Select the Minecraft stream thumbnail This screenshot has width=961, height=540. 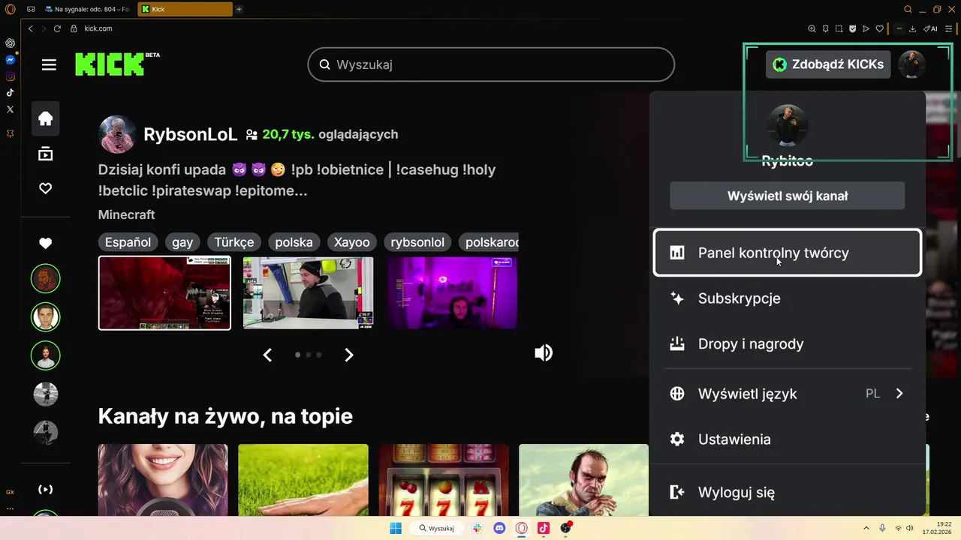point(164,293)
